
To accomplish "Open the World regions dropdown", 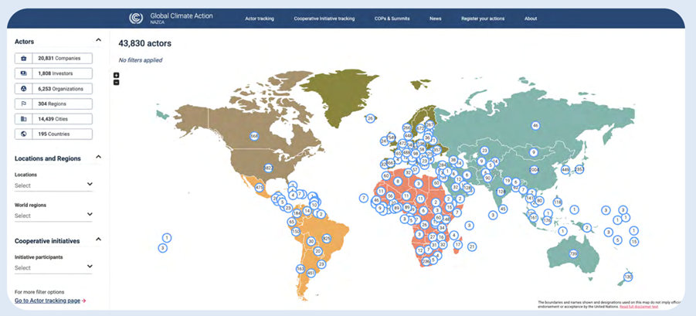I will point(53,216).
